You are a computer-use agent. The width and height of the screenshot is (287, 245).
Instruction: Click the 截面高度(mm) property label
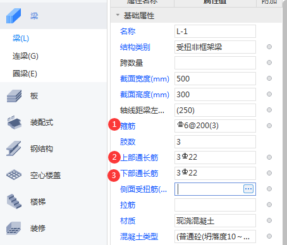(x=145, y=95)
